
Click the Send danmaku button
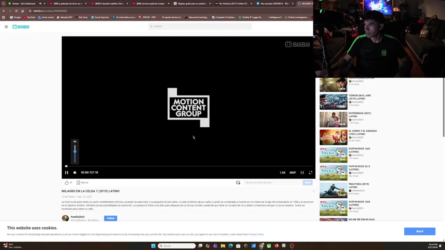coord(307,183)
